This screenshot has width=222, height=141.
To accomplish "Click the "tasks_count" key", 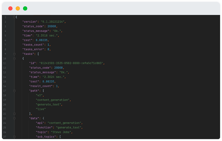I will 33,45.
